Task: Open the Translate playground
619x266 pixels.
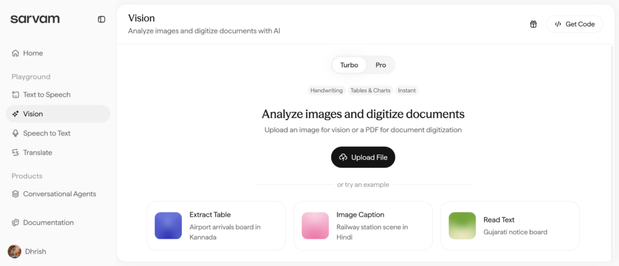Action: [37, 153]
